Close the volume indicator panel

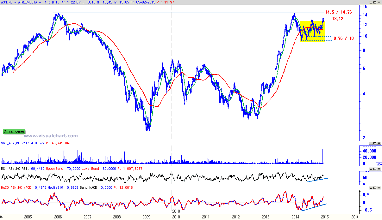(379, 143)
